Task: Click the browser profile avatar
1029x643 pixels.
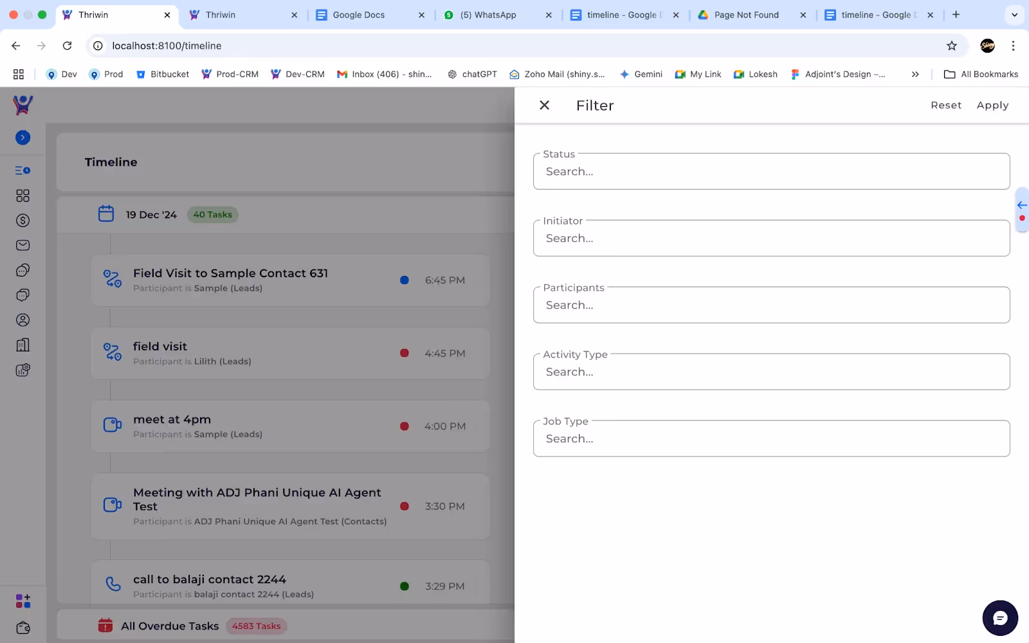Action: (987, 46)
